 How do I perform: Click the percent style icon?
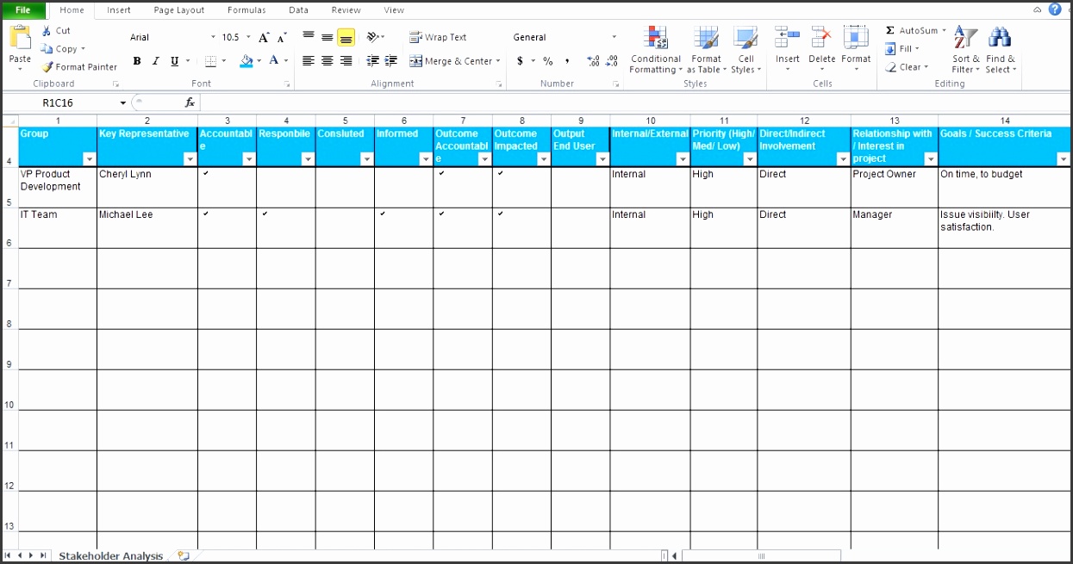tap(547, 61)
